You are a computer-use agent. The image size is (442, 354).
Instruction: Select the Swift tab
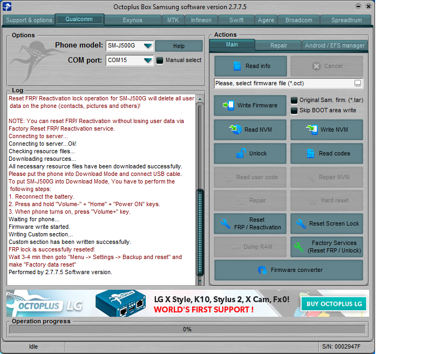236,20
